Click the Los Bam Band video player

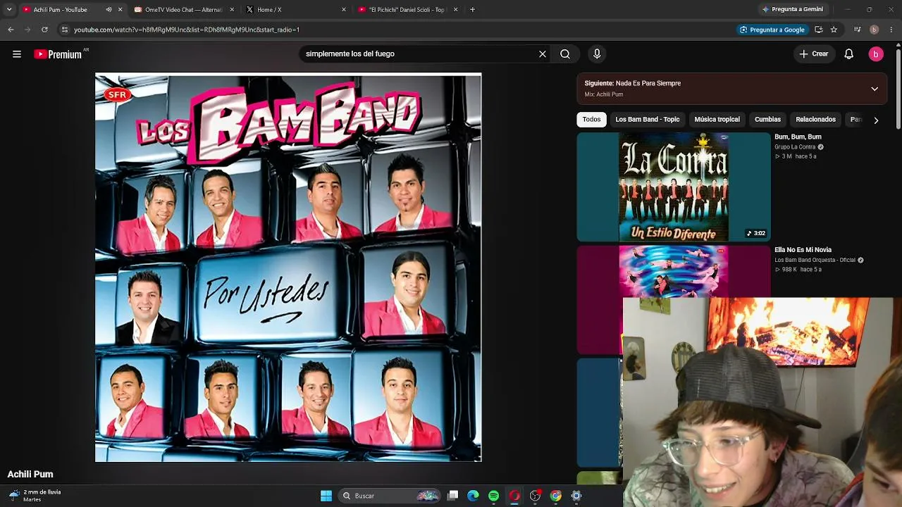point(288,268)
